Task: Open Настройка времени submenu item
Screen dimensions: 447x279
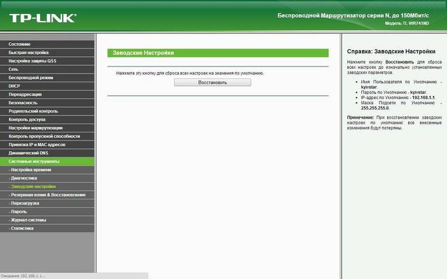Action: pyautogui.click(x=47, y=170)
